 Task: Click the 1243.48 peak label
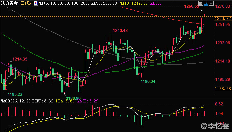(120, 31)
